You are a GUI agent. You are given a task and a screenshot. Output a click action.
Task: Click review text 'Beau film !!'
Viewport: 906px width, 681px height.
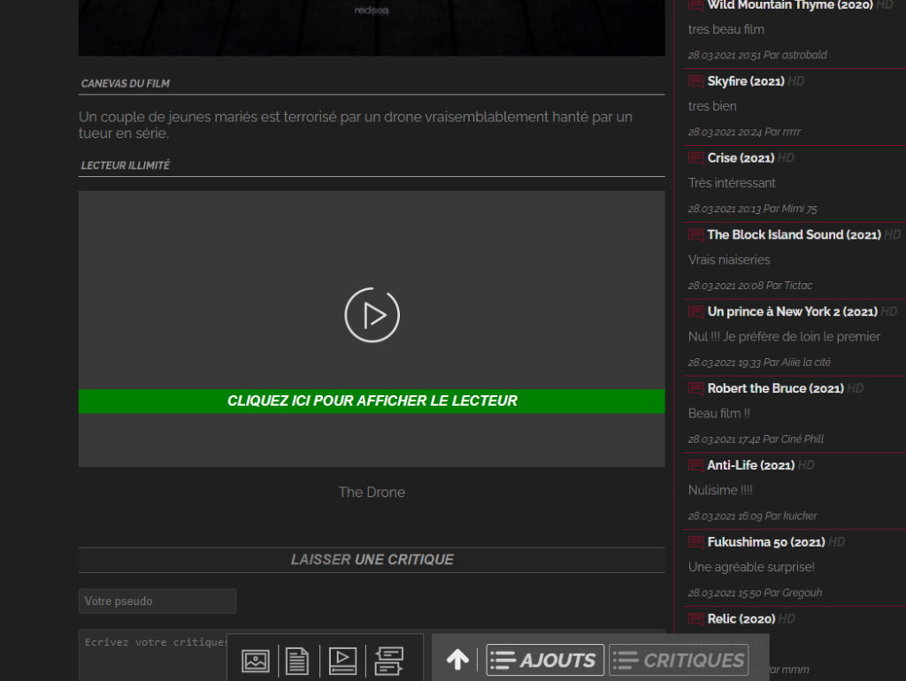tap(718, 414)
